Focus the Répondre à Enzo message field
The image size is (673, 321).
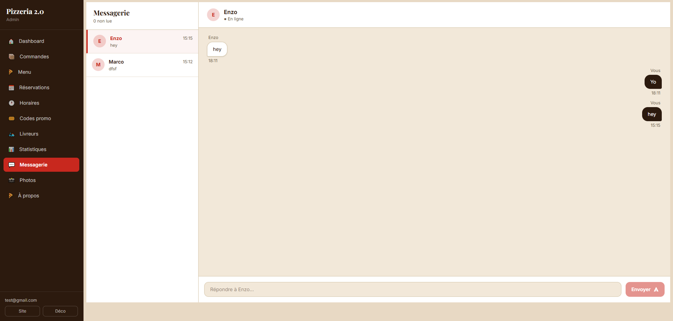pyautogui.click(x=413, y=289)
